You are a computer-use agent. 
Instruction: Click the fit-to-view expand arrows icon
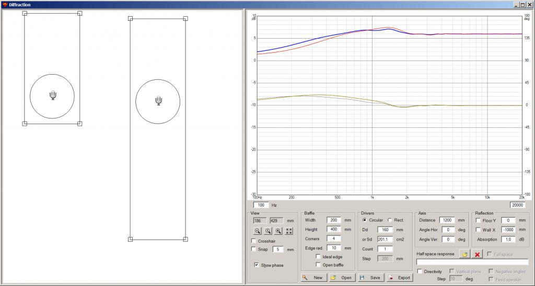tap(289, 231)
